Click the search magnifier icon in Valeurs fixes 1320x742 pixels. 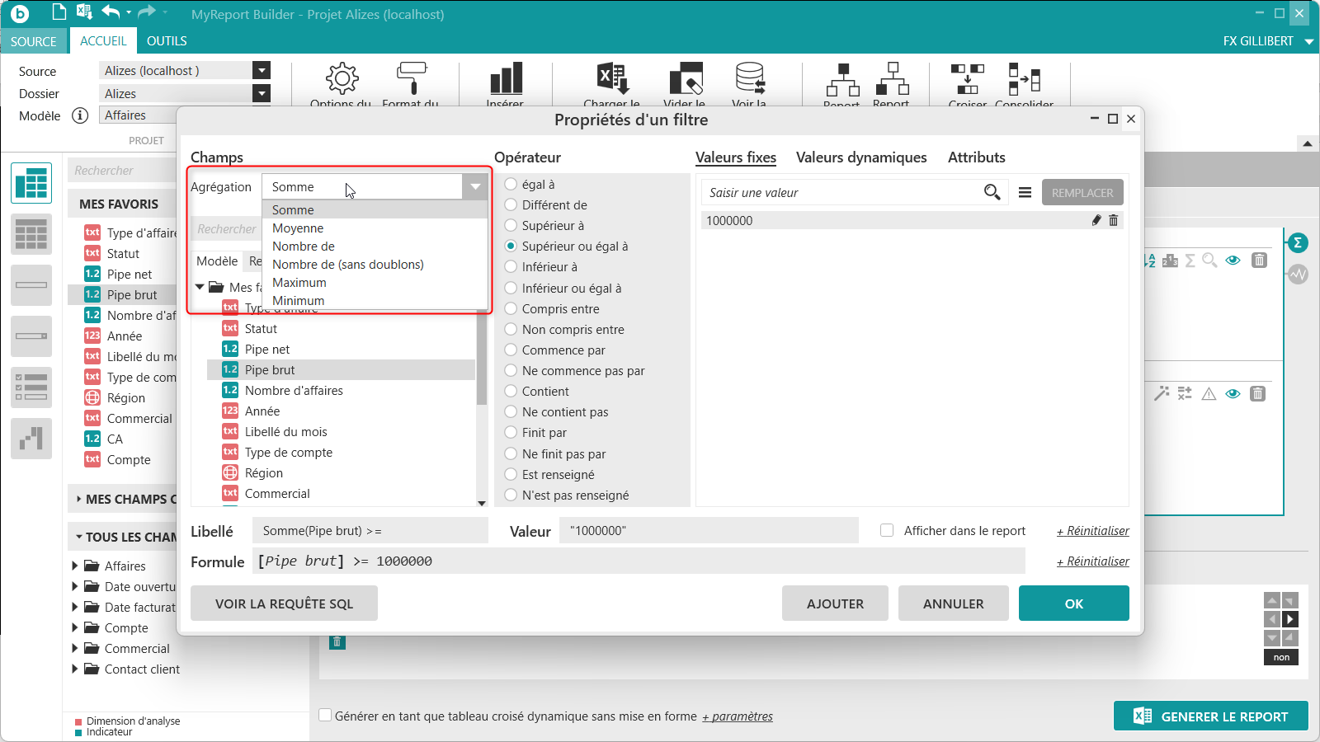point(992,192)
